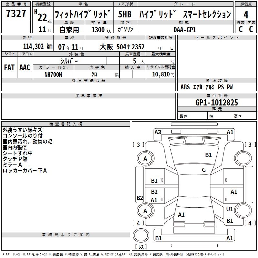Select the air conditioner value AAC
Viewport: 258px width, 258px height.
25,67
